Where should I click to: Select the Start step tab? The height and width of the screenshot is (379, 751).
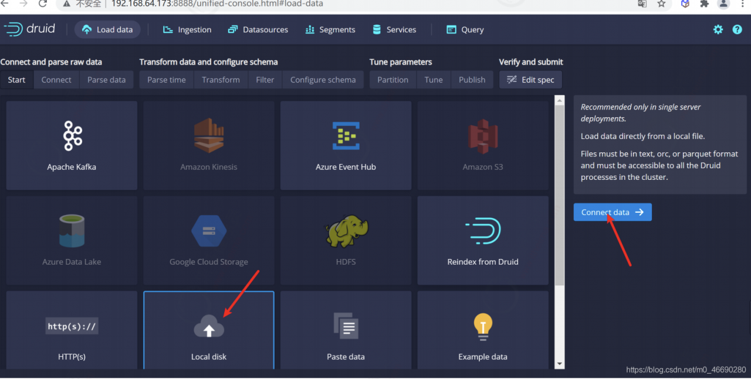tap(16, 80)
